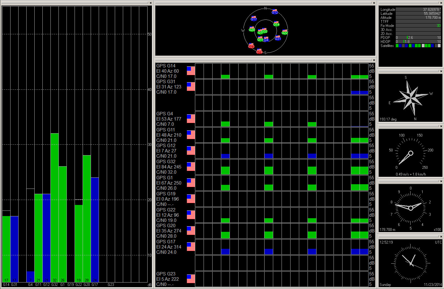Close the compass panel
Viewport: 444px width, 289px height.
coord(441,71)
